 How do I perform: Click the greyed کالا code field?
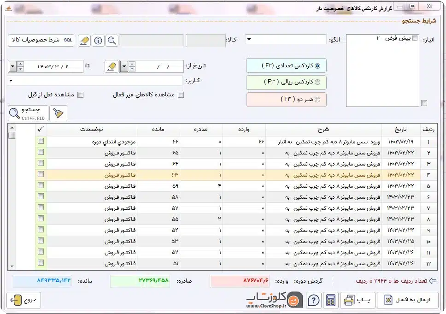(205, 41)
